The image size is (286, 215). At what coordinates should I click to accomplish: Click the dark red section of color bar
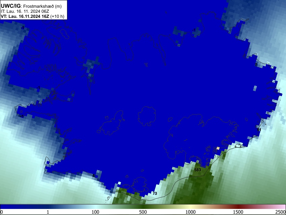(x=238, y=207)
